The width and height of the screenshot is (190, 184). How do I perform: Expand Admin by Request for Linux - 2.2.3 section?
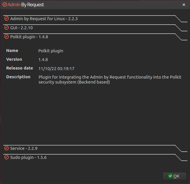95,19
